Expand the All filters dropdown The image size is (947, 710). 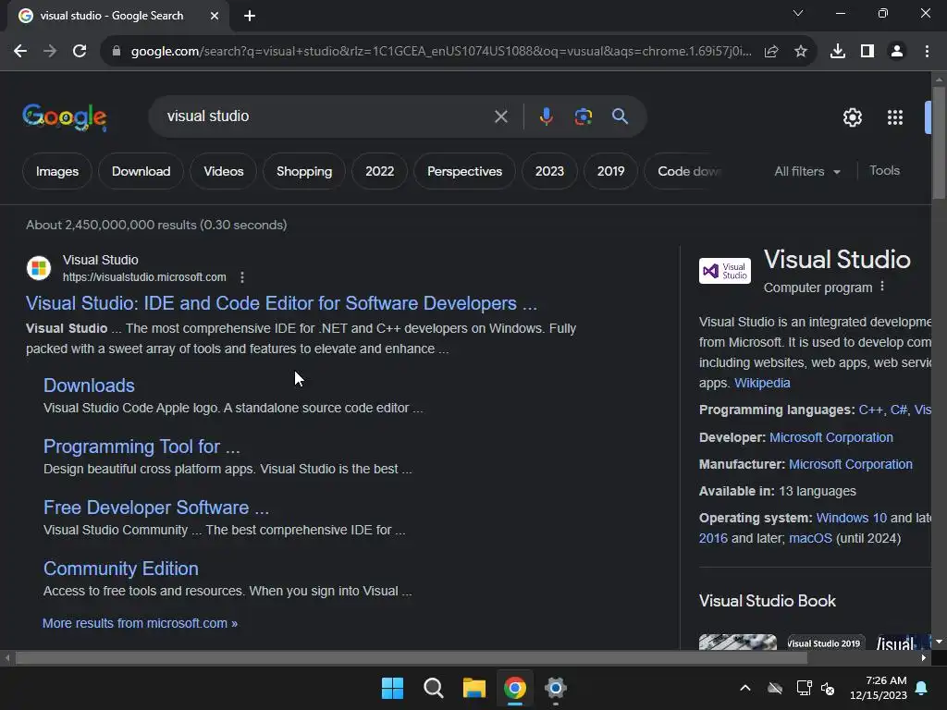pyautogui.click(x=807, y=171)
